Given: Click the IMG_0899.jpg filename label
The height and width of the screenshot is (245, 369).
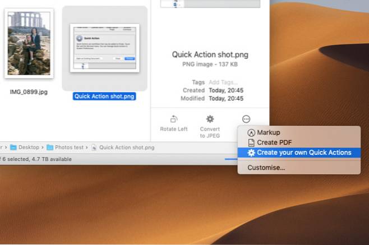Looking at the screenshot, I should point(29,91).
